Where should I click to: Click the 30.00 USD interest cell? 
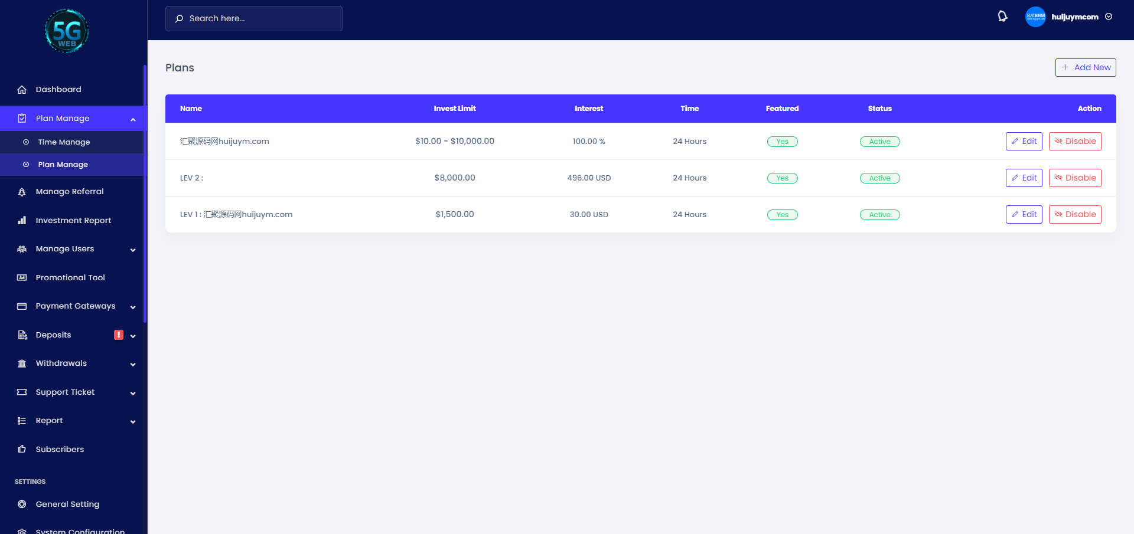tap(589, 214)
